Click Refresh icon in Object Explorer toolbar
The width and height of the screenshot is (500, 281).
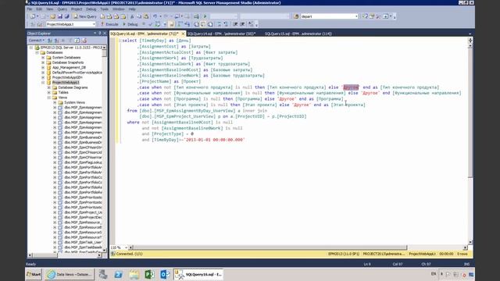[x=77, y=41]
